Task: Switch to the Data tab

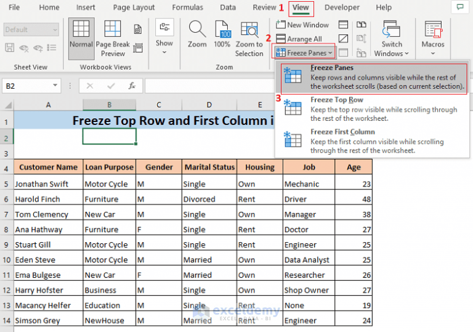Action: 228,7
